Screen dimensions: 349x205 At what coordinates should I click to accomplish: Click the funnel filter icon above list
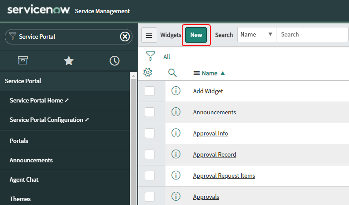(x=151, y=56)
